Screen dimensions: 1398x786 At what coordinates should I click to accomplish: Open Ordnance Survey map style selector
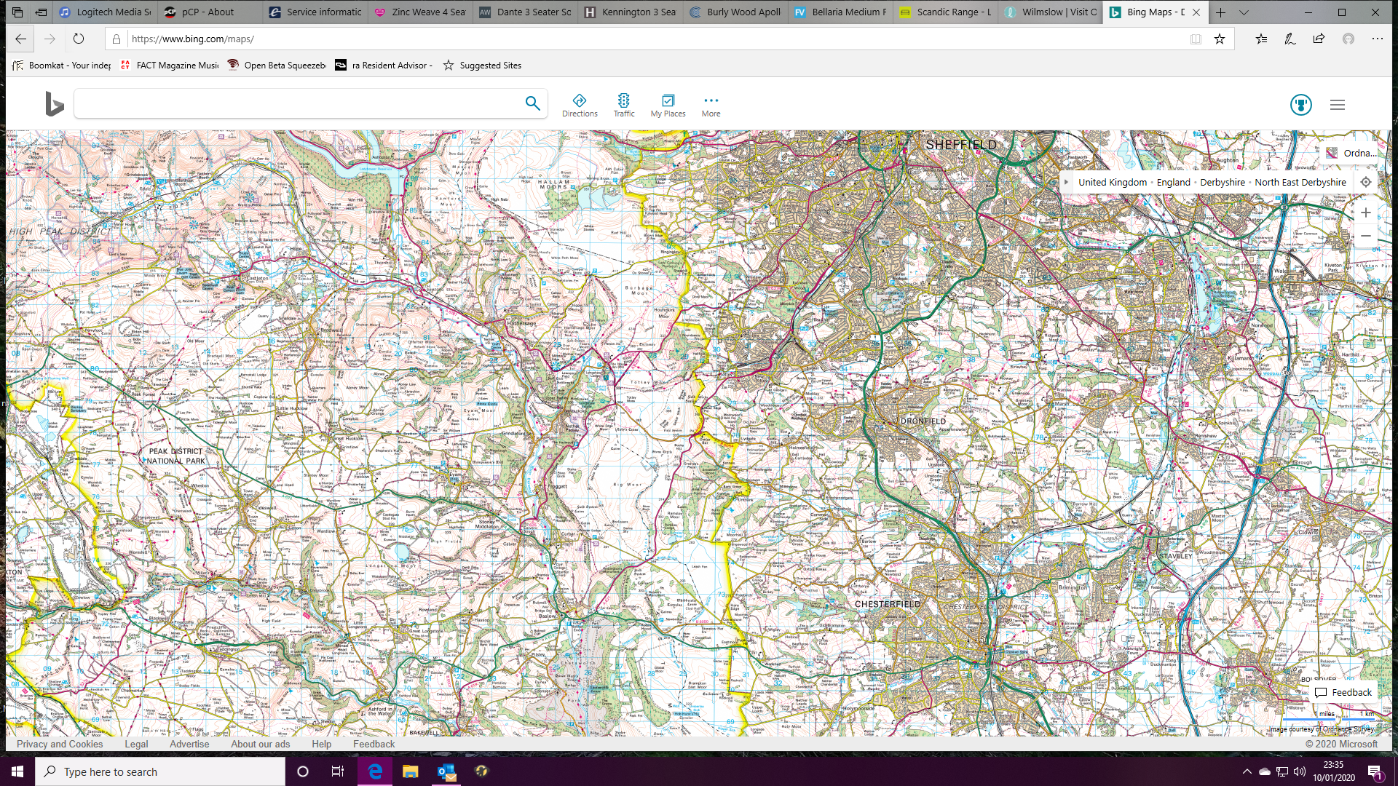pos(1352,153)
